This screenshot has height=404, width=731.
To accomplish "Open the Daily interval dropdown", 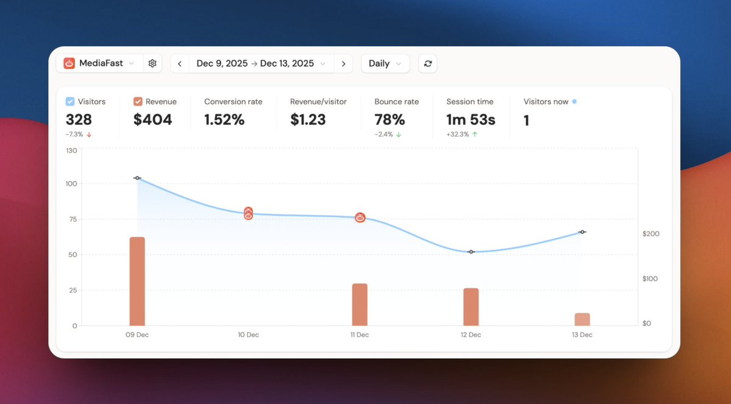I will tap(385, 64).
